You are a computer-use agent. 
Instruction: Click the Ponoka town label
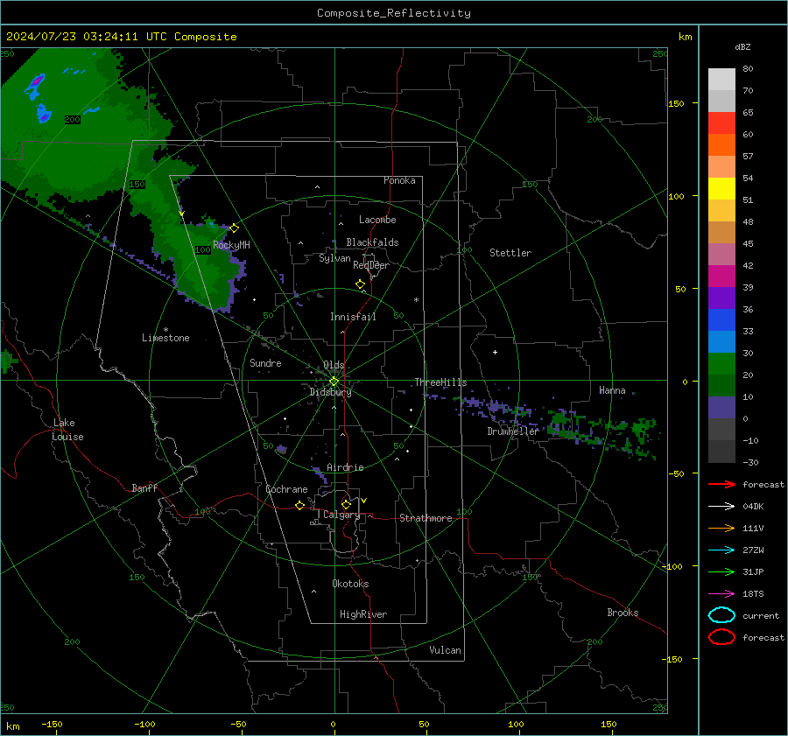[x=399, y=180]
